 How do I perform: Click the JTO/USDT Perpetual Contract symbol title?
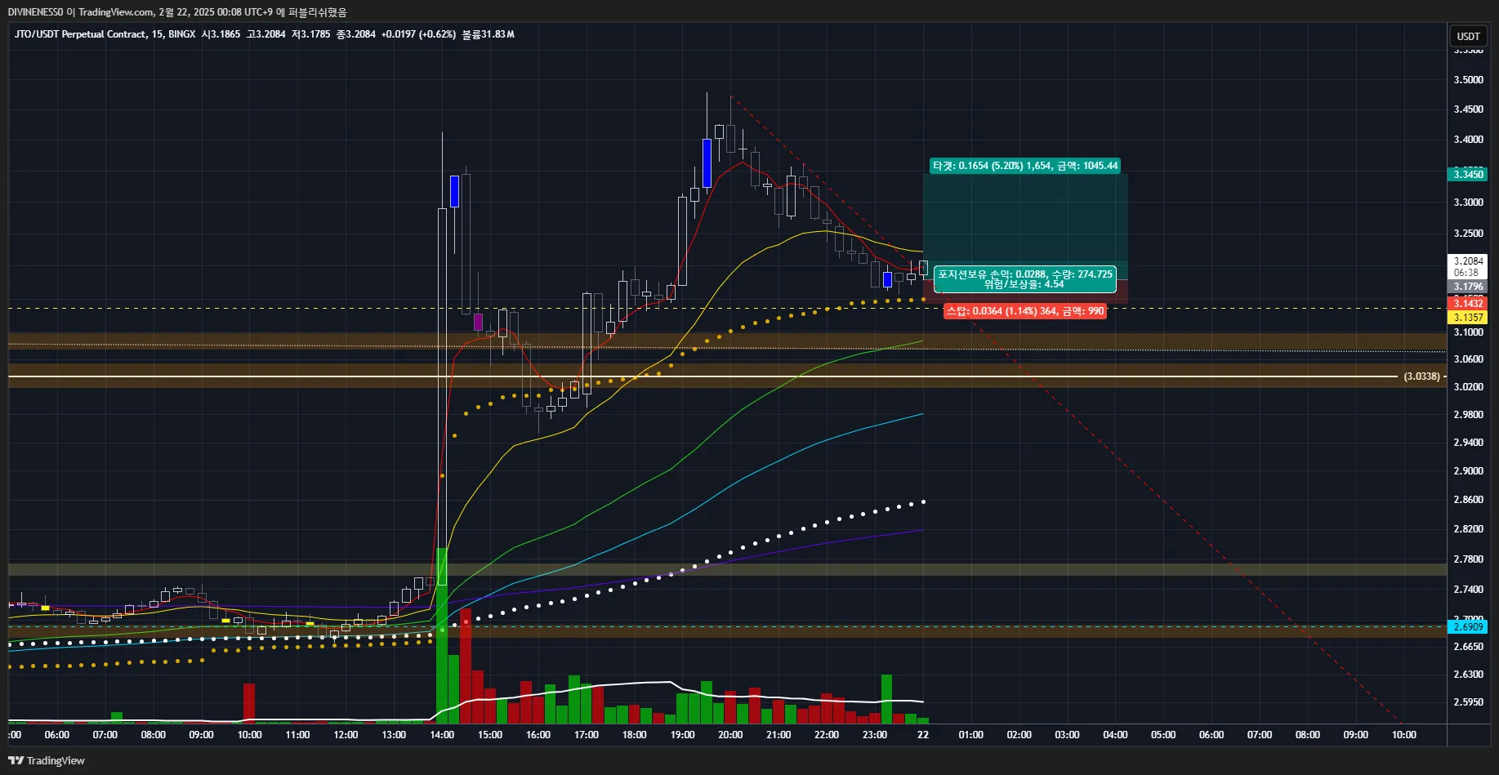pos(80,34)
